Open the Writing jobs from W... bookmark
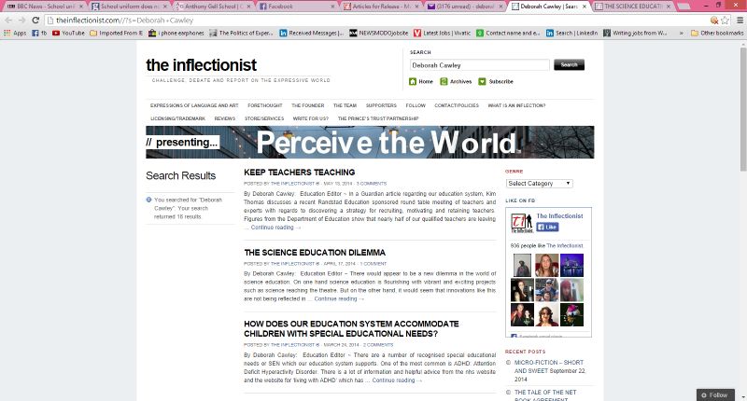This screenshot has height=401, width=747. (x=635, y=34)
